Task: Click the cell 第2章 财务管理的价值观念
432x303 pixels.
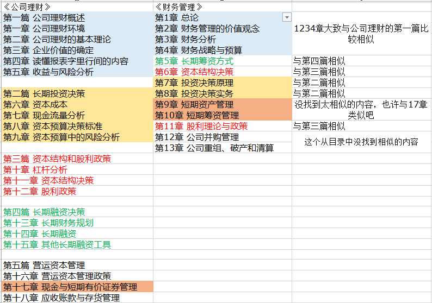Action: point(223,28)
